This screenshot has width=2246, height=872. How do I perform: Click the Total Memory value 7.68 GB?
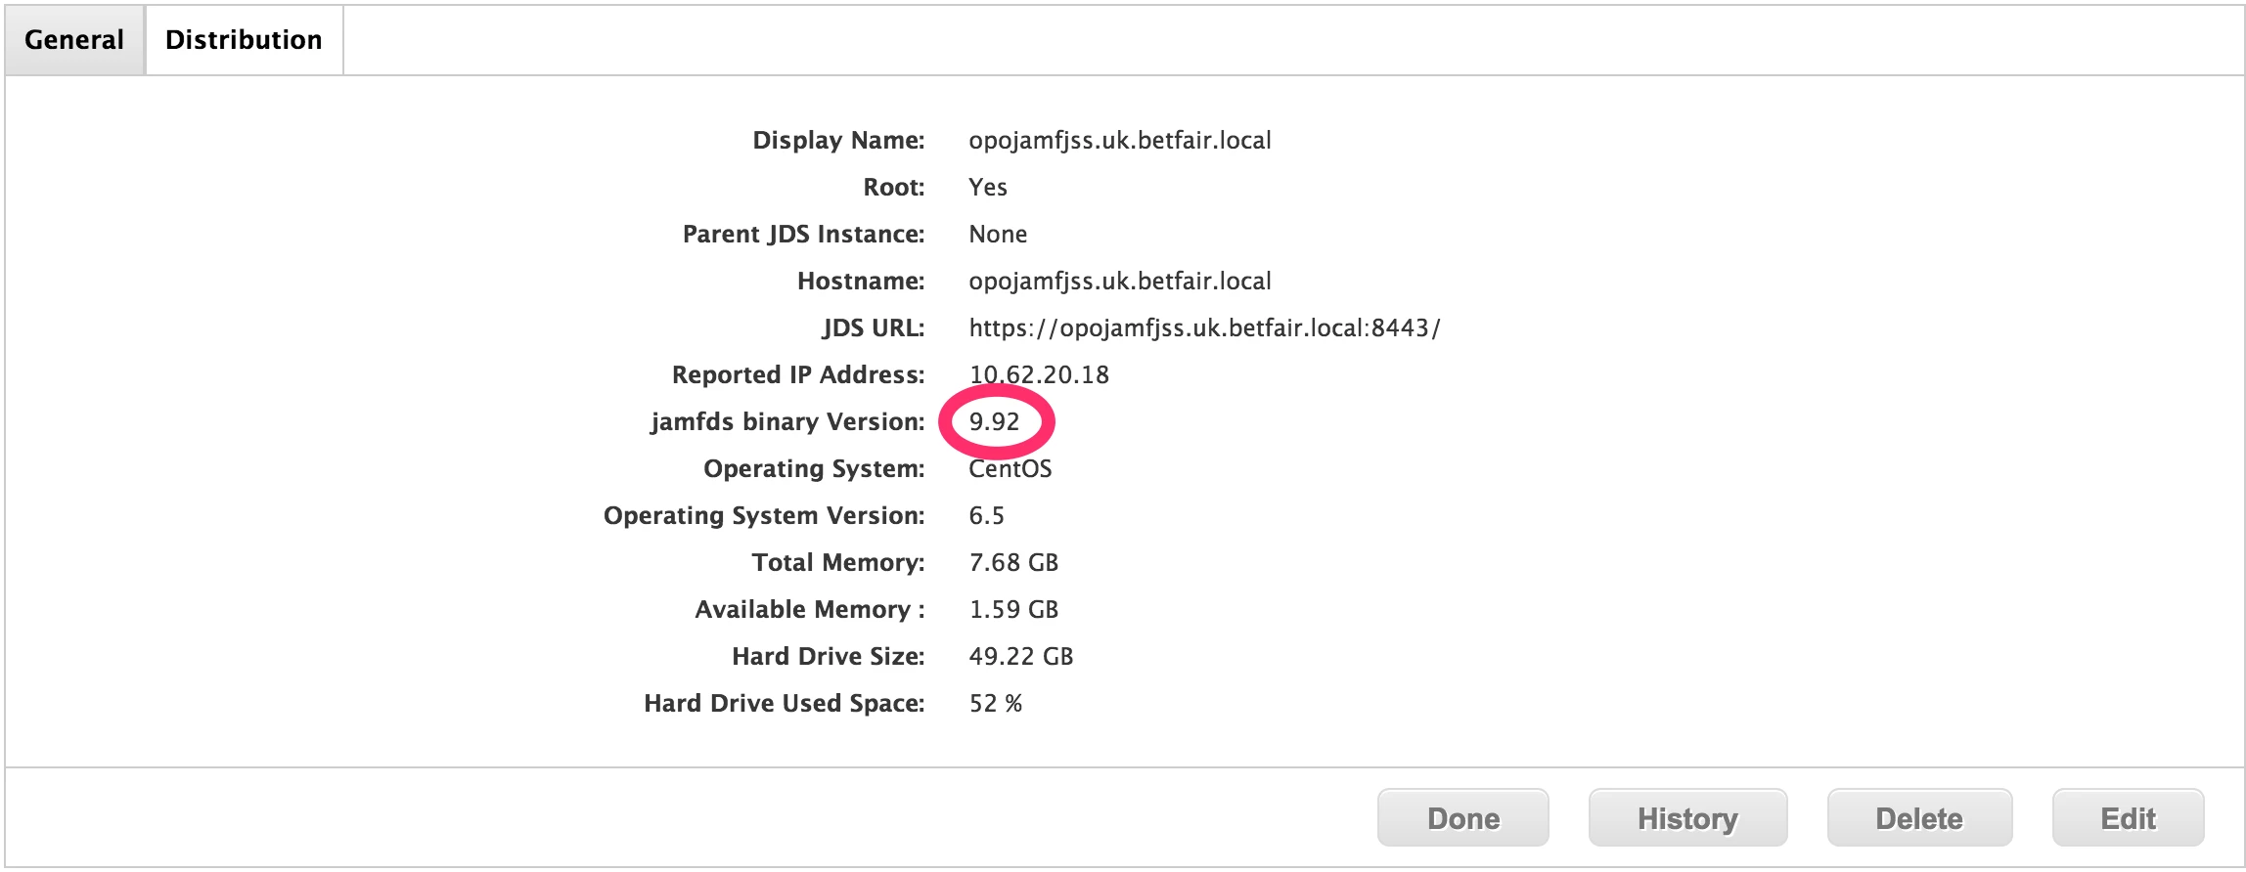click(x=1013, y=563)
